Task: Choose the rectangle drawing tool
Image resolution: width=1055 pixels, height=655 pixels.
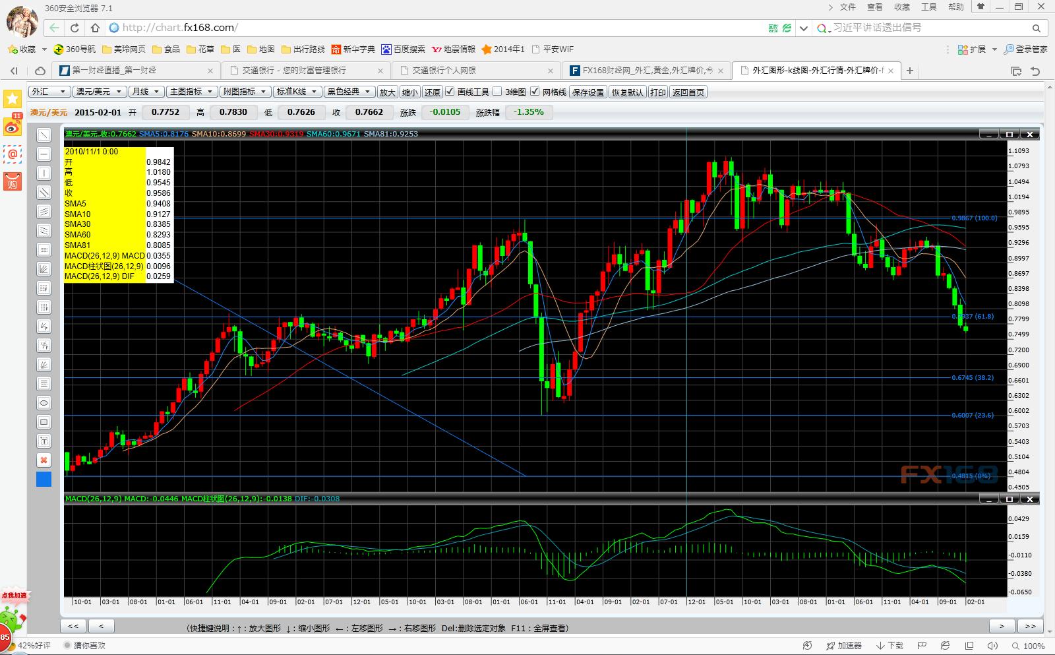Action: 44,422
